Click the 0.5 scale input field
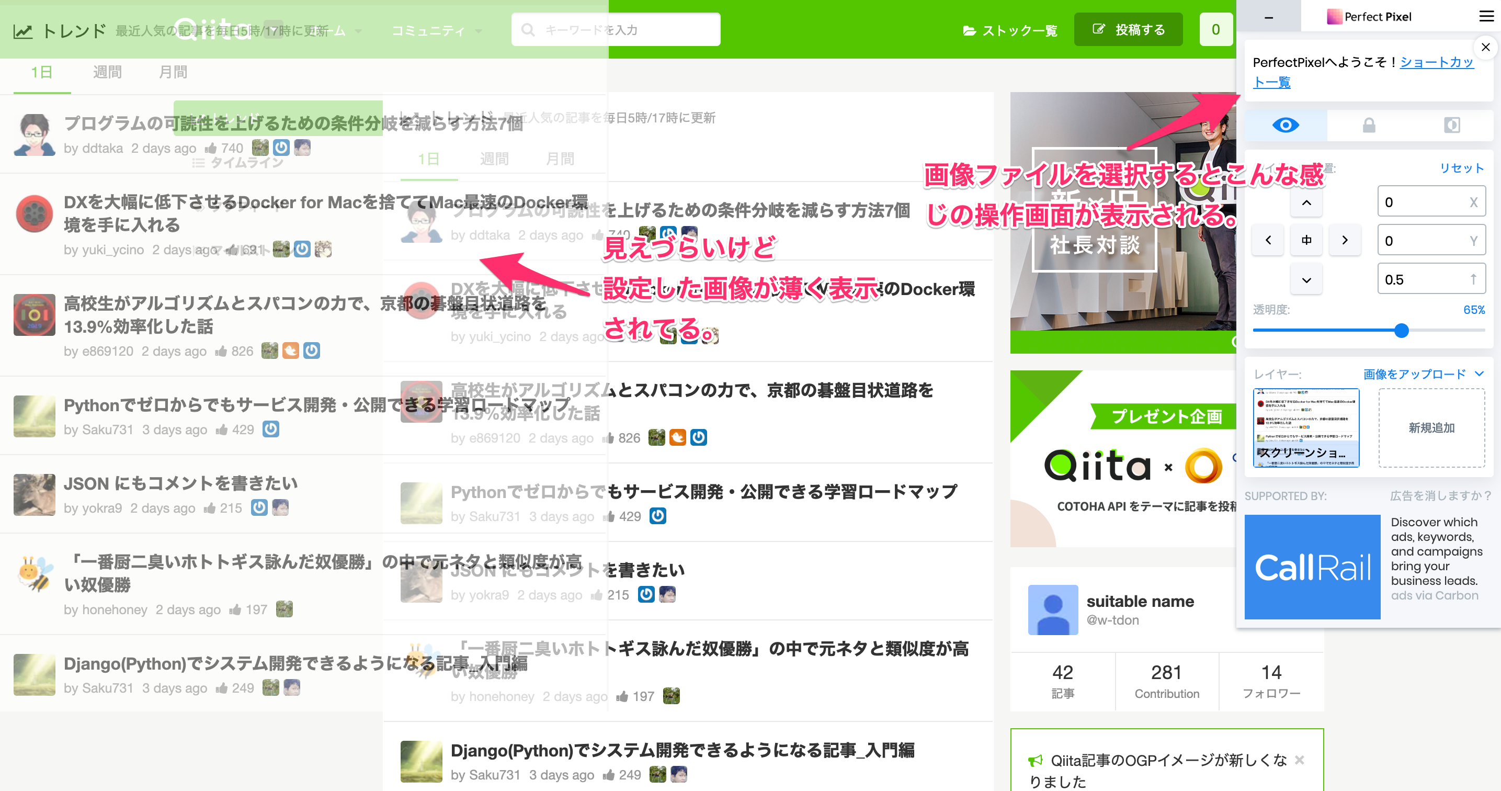1501x791 pixels. click(x=1431, y=279)
